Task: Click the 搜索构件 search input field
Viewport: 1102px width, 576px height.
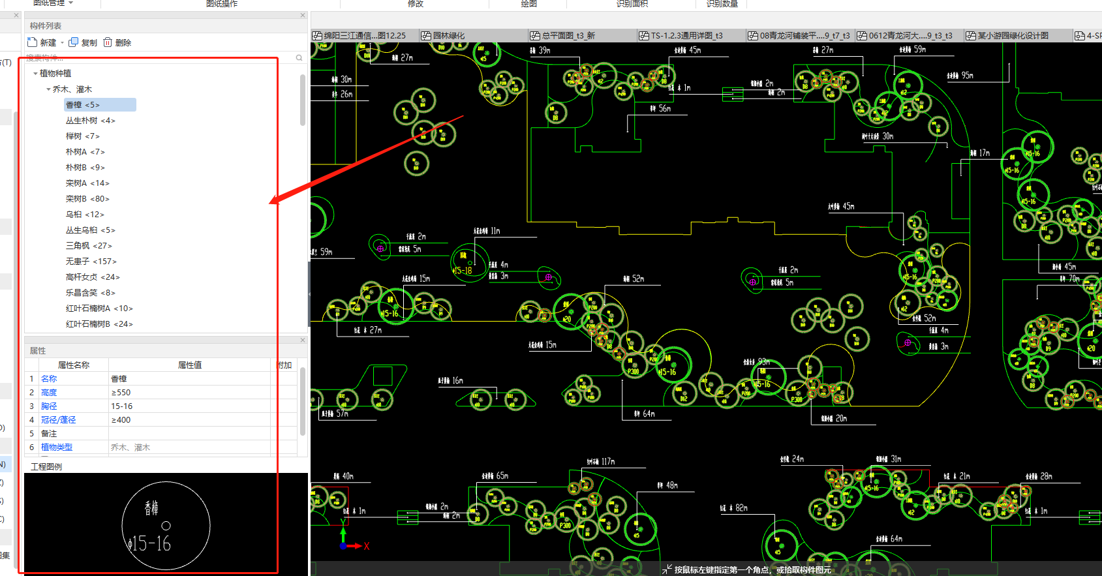Action: click(157, 58)
